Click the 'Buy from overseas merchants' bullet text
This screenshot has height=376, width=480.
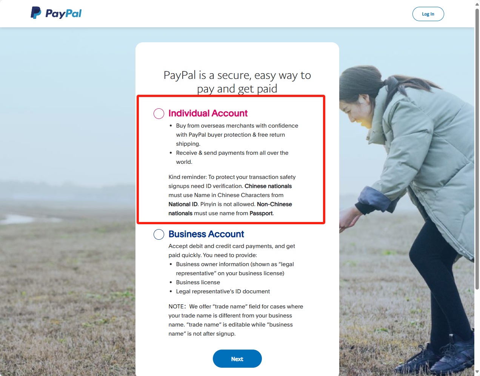(x=237, y=135)
